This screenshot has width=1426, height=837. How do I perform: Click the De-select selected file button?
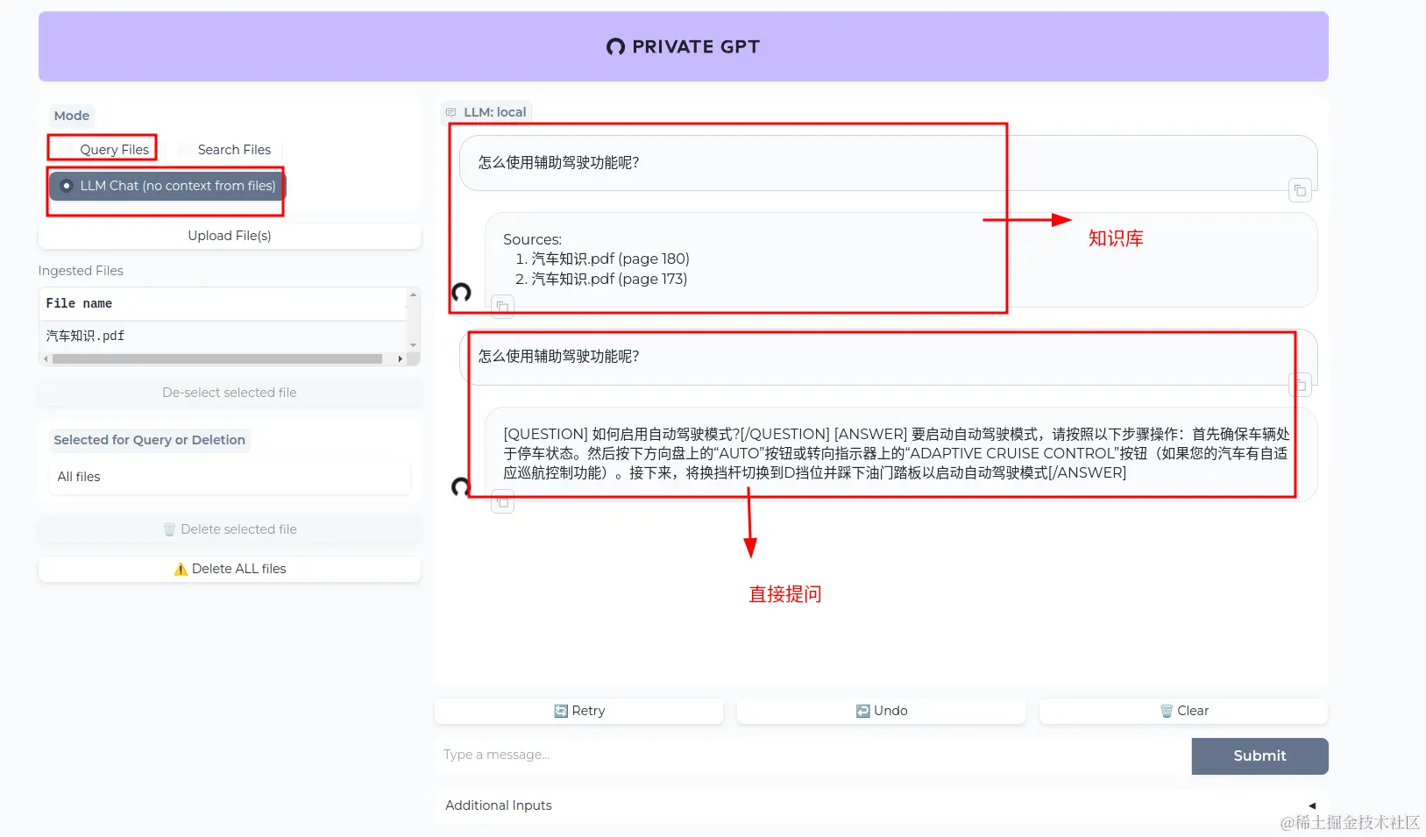(230, 393)
